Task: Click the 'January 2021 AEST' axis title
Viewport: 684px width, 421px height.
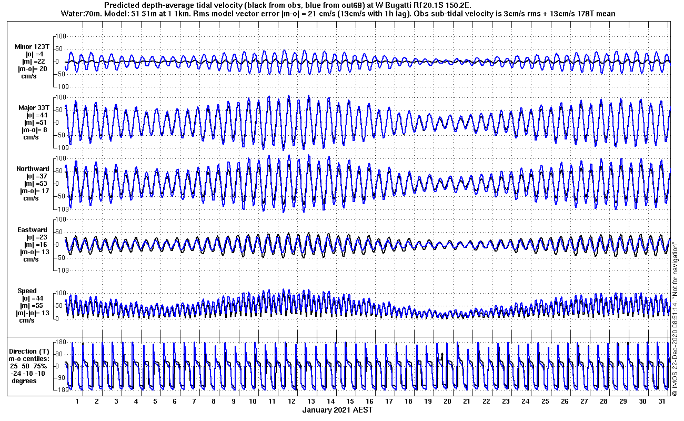Action: (x=337, y=410)
